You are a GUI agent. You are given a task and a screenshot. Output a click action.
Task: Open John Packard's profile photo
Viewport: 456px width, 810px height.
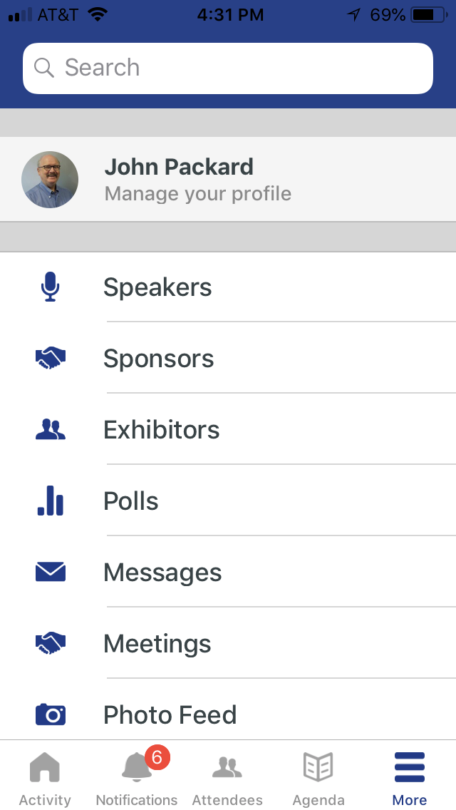point(50,180)
